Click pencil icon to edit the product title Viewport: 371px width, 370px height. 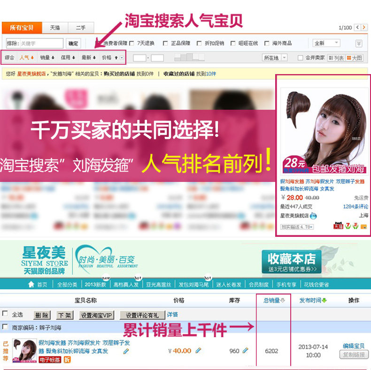(126, 351)
